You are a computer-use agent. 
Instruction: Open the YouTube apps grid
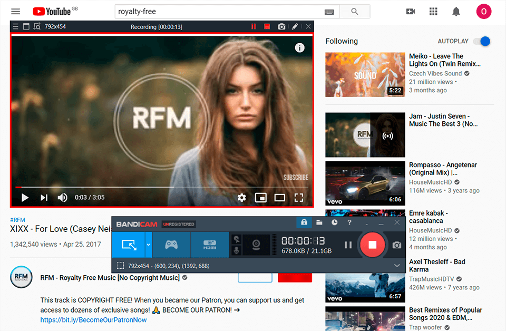(433, 11)
